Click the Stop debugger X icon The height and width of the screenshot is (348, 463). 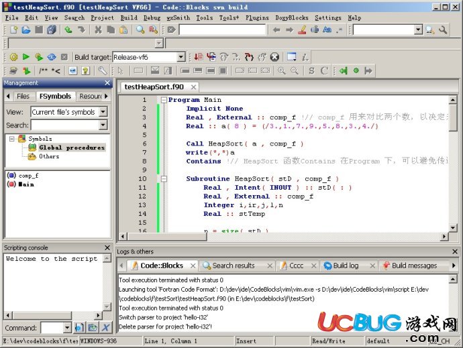click(274, 57)
